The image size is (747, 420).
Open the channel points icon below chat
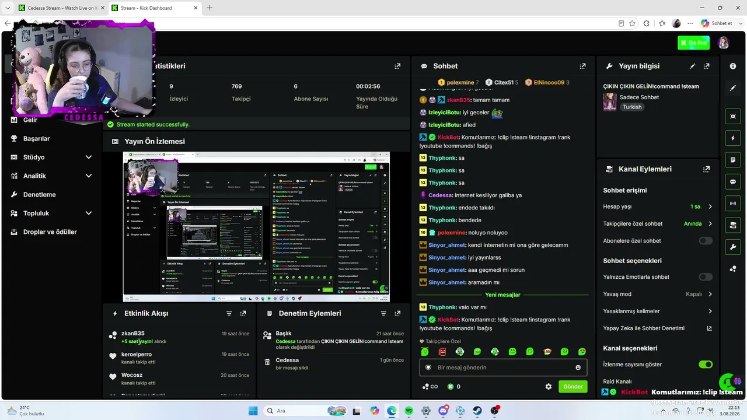click(430, 387)
